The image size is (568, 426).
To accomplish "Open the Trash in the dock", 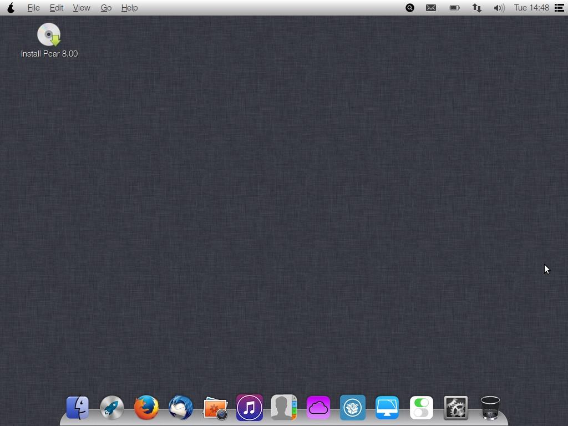I will pyautogui.click(x=490, y=408).
